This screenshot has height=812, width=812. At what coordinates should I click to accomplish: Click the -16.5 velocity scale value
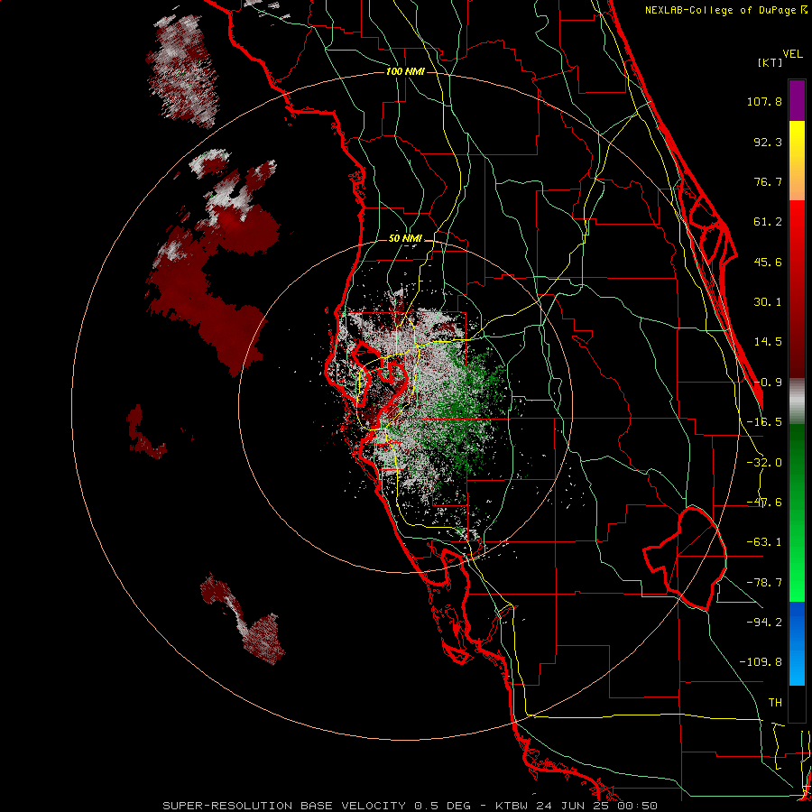pyautogui.click(x=764, y=422)
